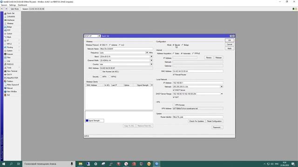The width and height of the screenshot is (298, 167).
Task: Enable VPN Access checkbox
Action: click(174, 105)
